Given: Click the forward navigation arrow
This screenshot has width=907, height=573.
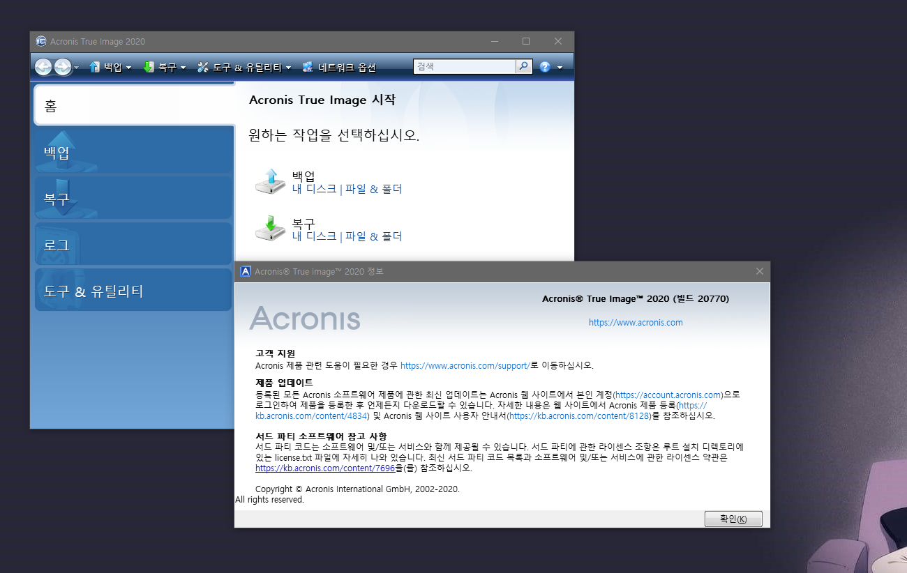Looking at the screenshot, I should coord(63,67).
